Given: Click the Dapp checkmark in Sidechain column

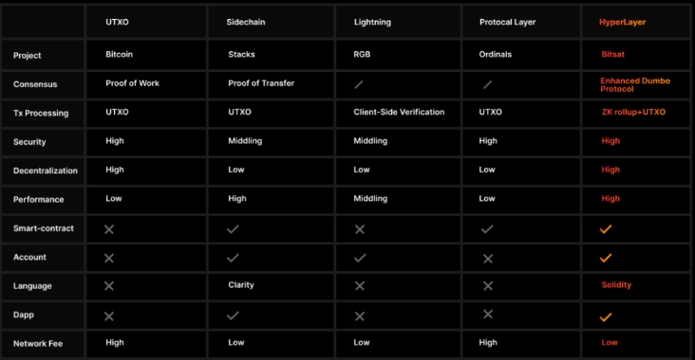Looking at the screenshot, I should (x=233, y=315).
